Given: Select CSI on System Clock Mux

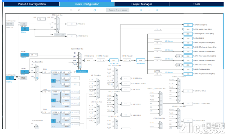Looking at the screenshot, I should 80,59.
